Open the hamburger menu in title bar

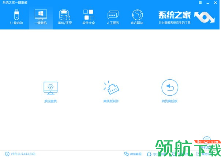[200, 3]
